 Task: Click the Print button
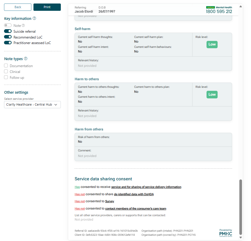click(47, 7)
